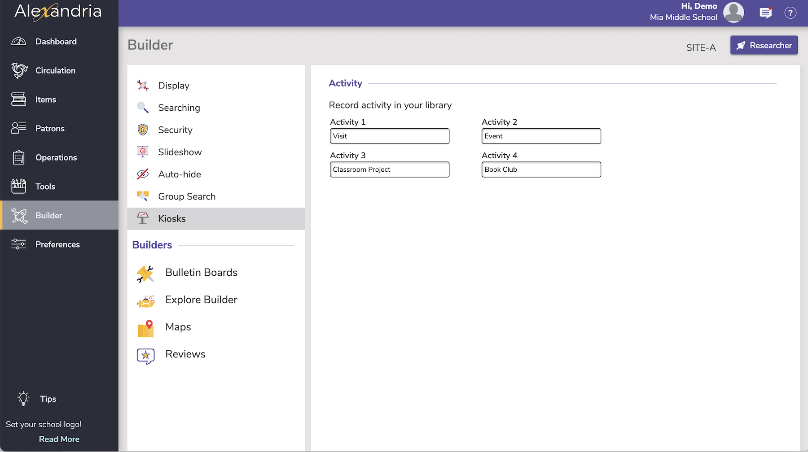This screenshot has width=808, height=452.
Task: Navigate to Preferences in the sidebar
Action: pyautogui.click(x=57, y=245)
